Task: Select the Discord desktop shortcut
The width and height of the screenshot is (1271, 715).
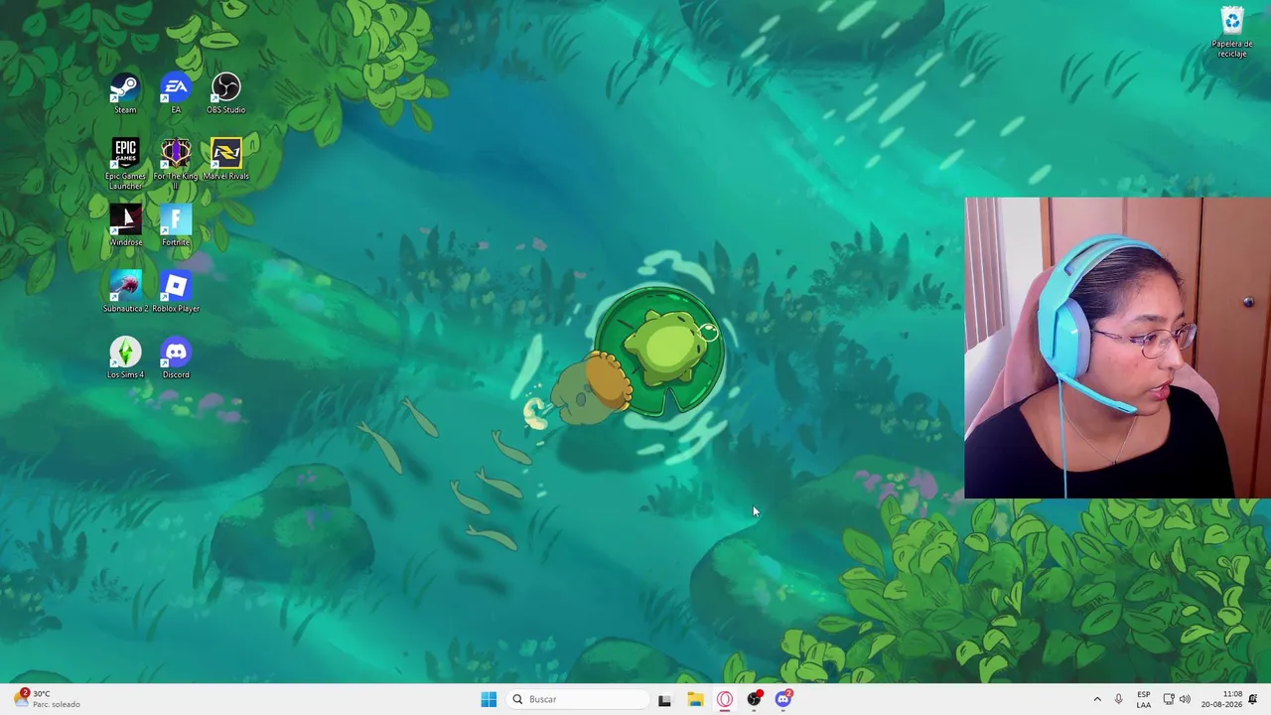Action: [x=176, y=358]
